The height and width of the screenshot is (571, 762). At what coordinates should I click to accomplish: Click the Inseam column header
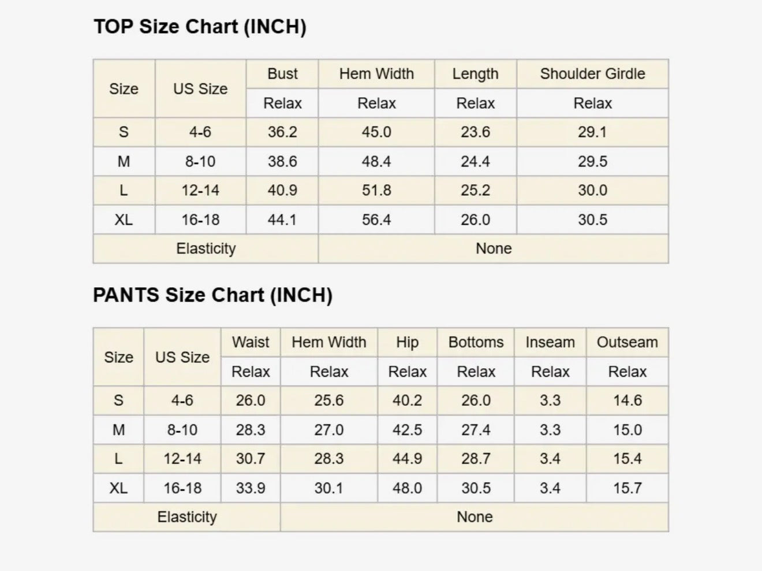tap(550, 342)
